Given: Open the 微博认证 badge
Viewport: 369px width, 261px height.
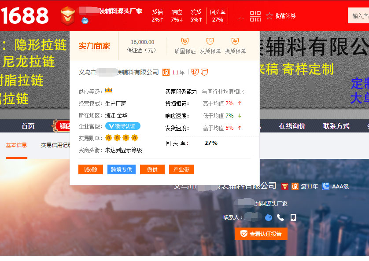Looking at the screenshot, I should (122, 126).
